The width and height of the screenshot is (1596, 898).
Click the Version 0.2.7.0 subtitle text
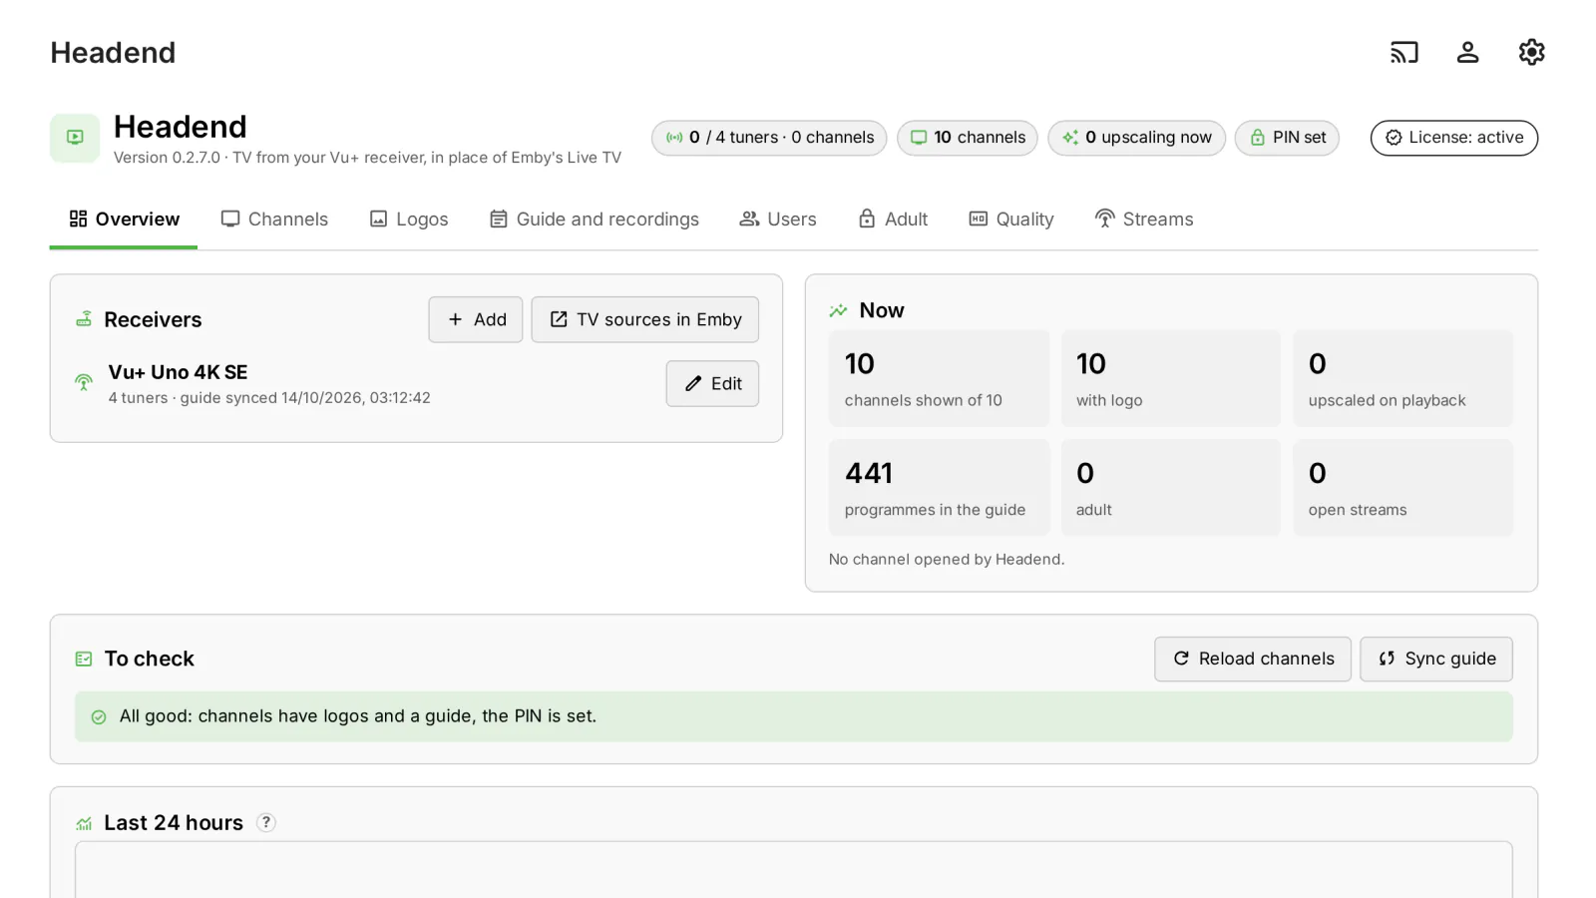367,158
